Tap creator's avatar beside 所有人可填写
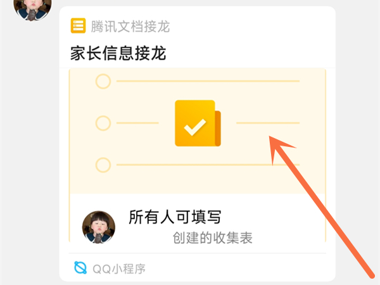380x285 pixels. pyautogui.click(x=99, y=227)
